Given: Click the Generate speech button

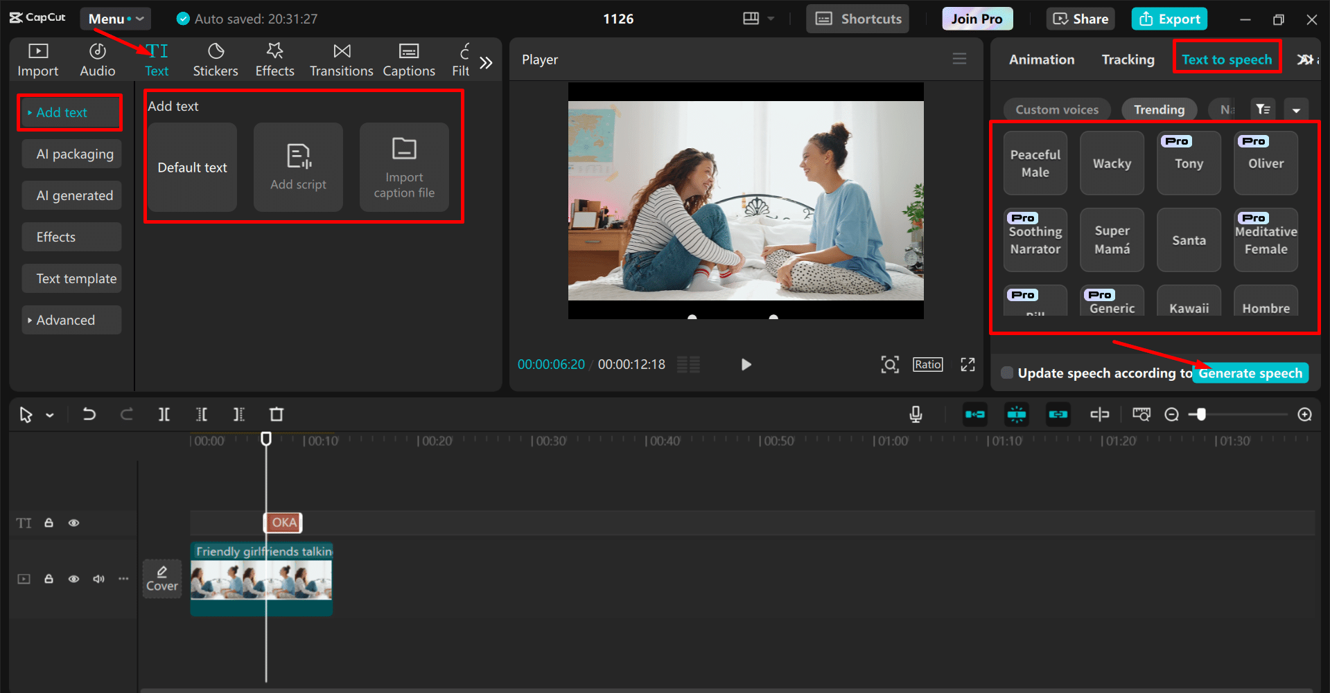Looking at the screenshot, I should click(x=1250, y=373).
